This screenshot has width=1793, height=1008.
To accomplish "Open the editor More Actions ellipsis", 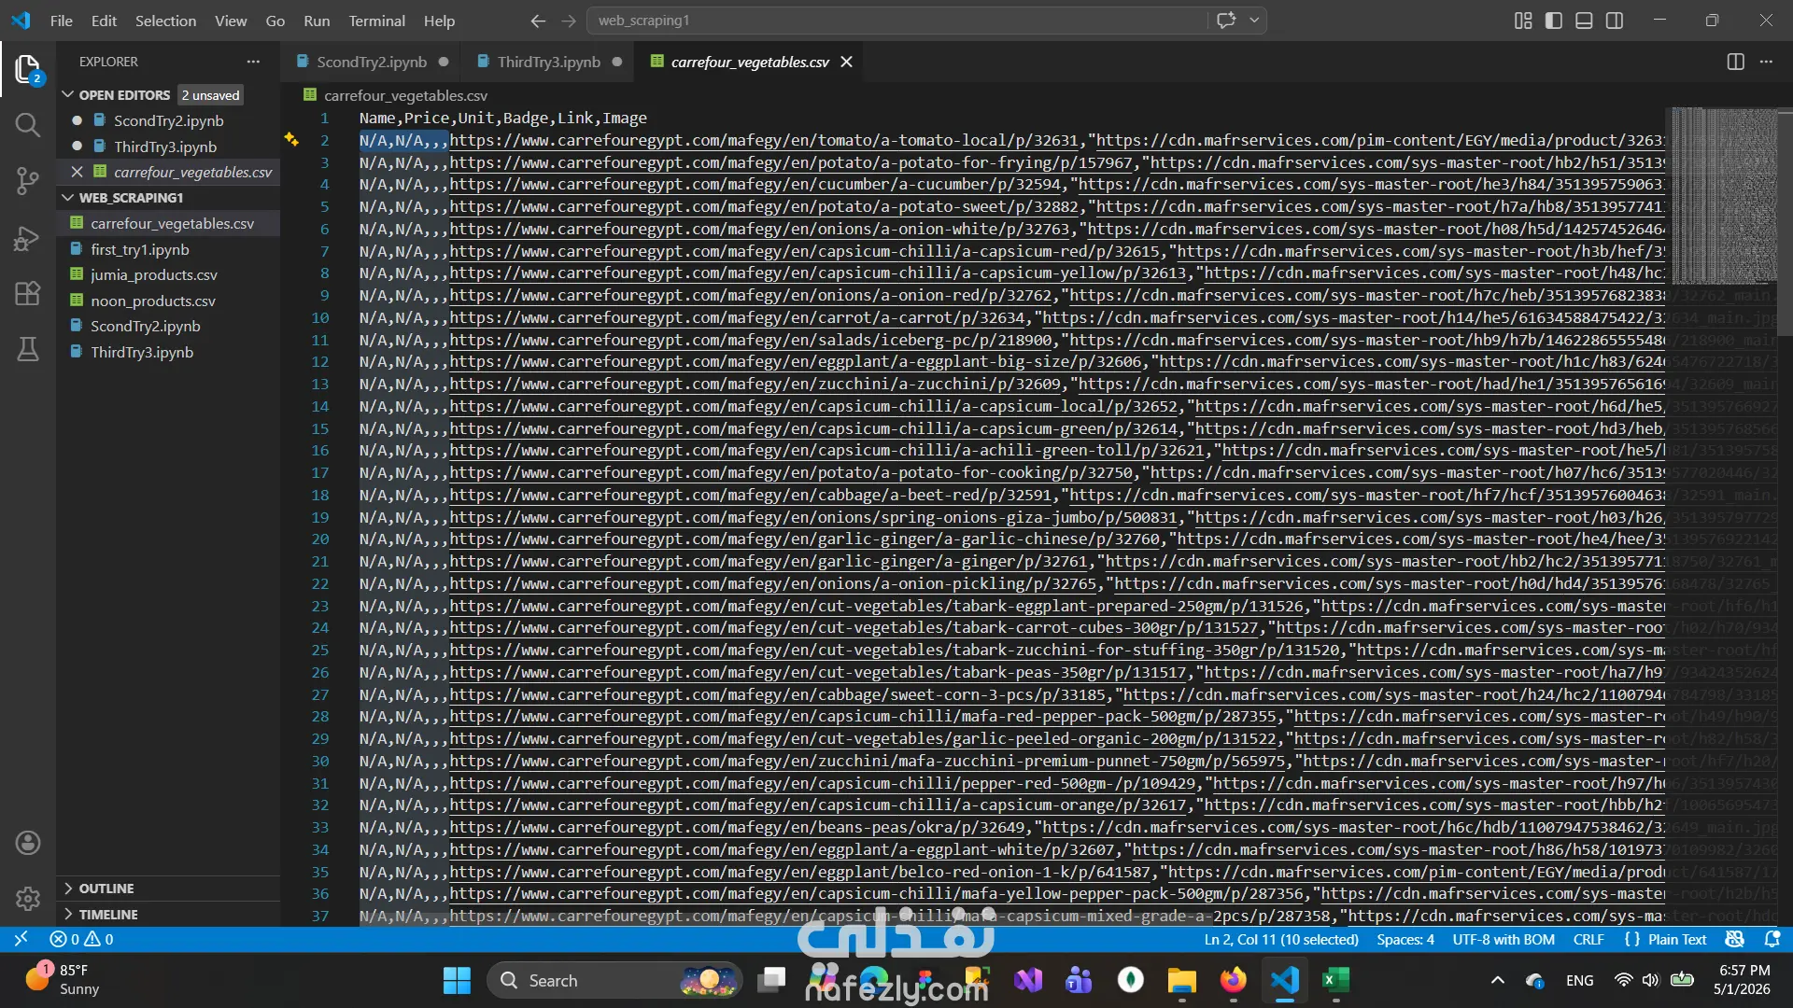I will (1766, 62).
